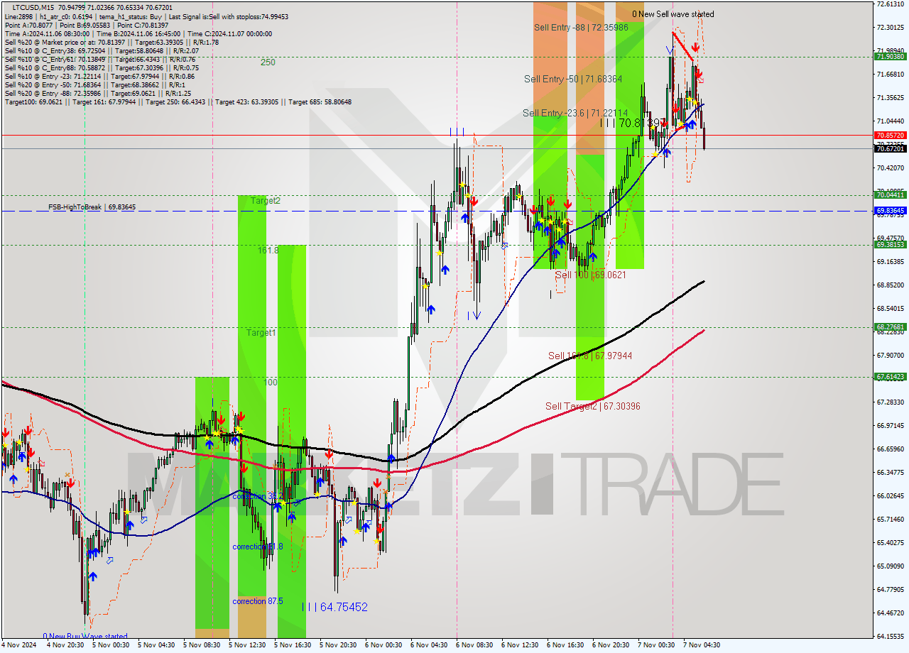This screenshot has height=653, width=909.
Task: Click the green '250' level label
Action: click(268, 62)
